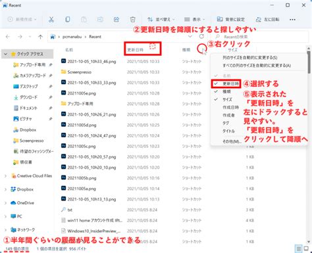The height and width of the screenshot is (253, 312).
Task: Expand the OneDrive tree node
Action: pos(5,203)
